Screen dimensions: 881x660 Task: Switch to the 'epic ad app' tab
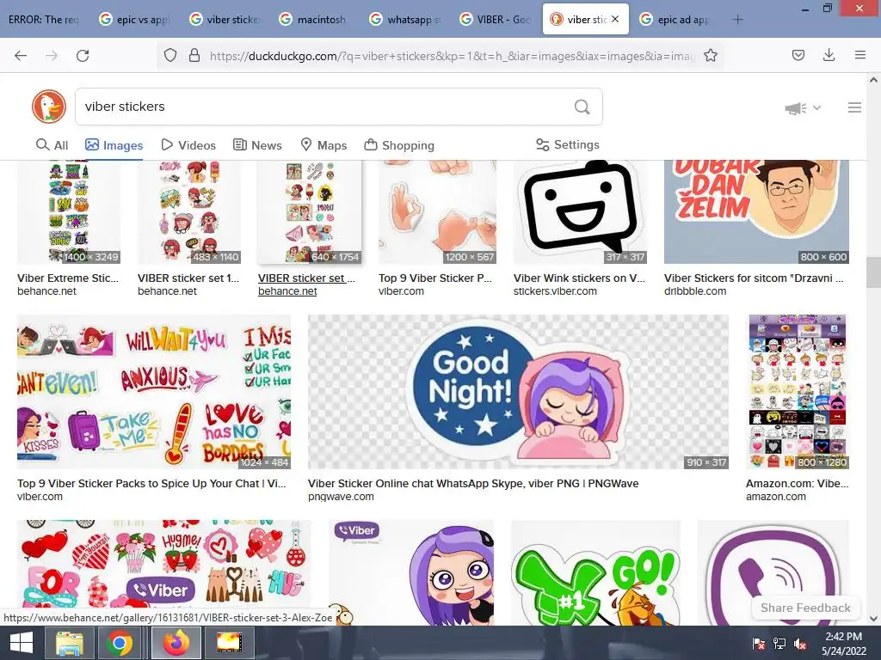click(676, 20)
